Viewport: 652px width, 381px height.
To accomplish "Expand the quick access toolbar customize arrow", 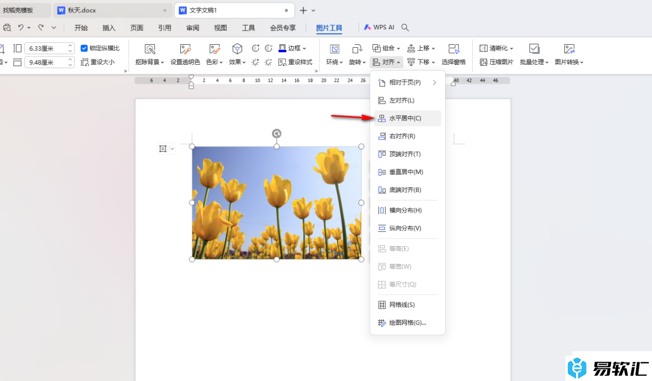I will [54, 27].
